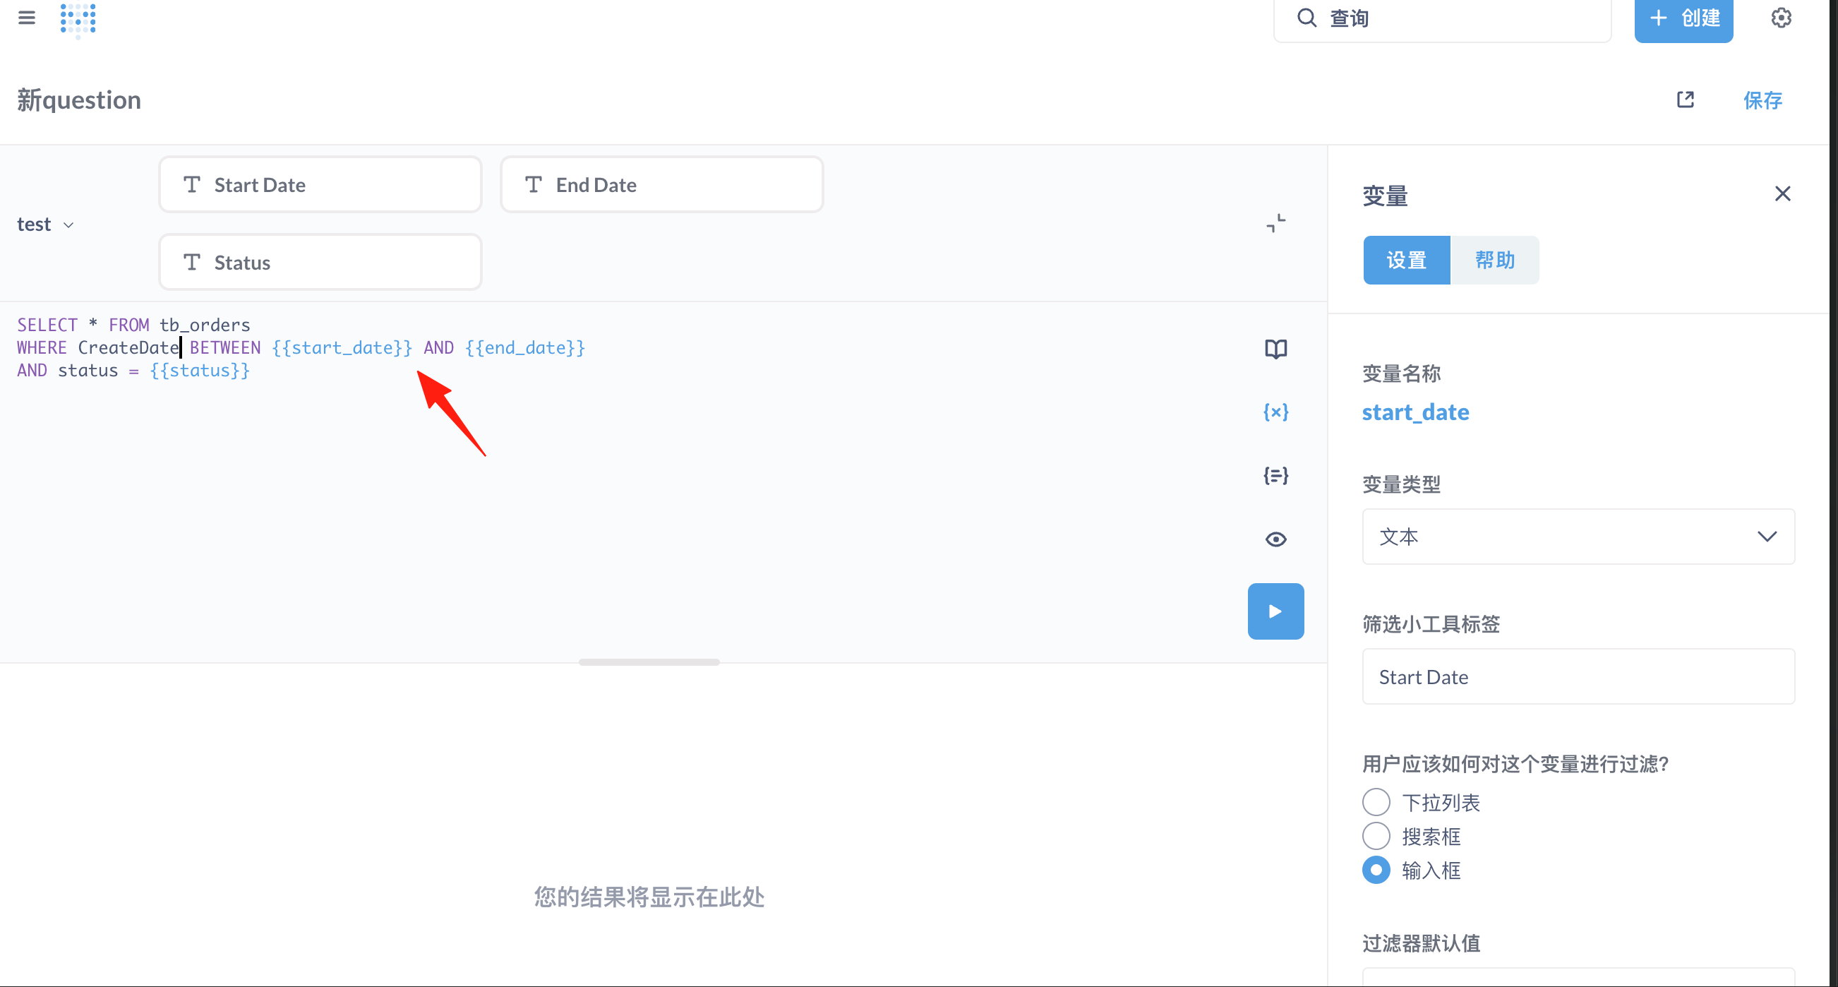Open the hamburger sidebar menu
Screen dimensions: 1838x987
coord(26,18)
